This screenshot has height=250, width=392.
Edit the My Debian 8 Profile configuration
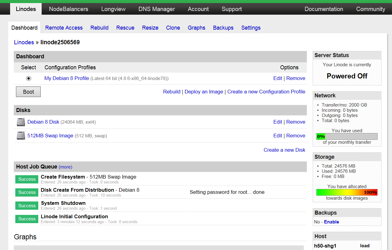[278, 78]
